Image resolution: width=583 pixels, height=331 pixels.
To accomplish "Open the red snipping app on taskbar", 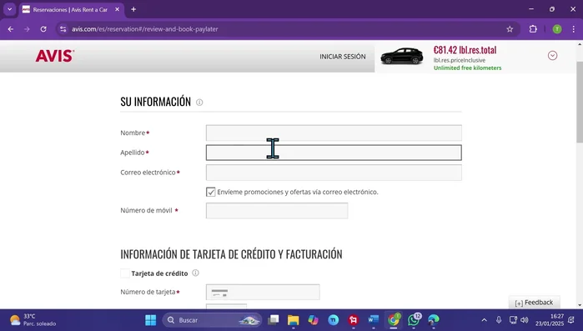I will click(354, 320).
